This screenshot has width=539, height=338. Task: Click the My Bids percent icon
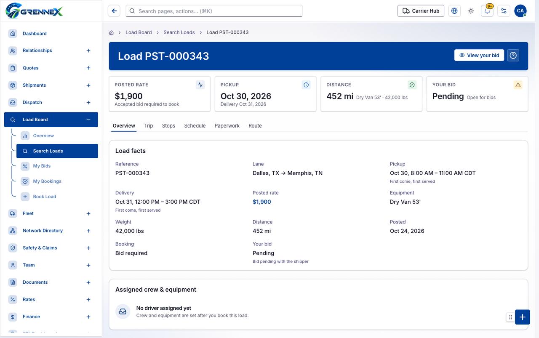pos(25,166)
